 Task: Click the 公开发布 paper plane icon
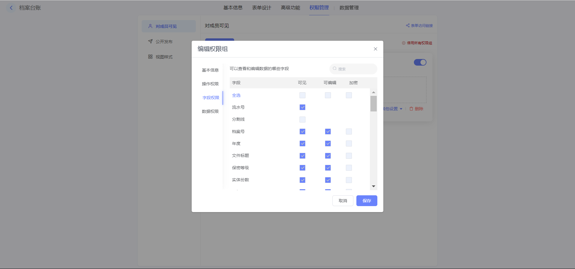[x=150, y=41]
